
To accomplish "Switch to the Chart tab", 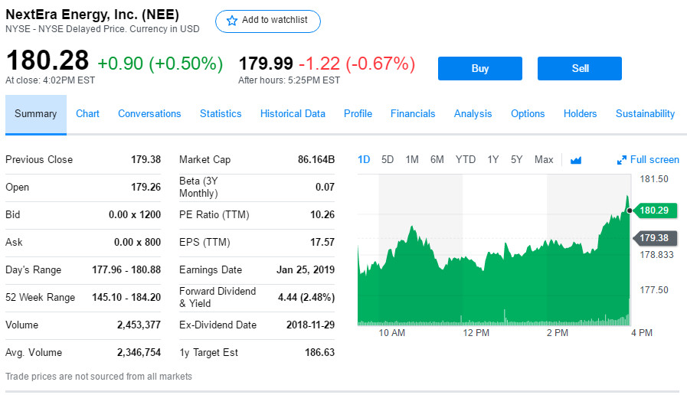I will [x=87, y=114].
